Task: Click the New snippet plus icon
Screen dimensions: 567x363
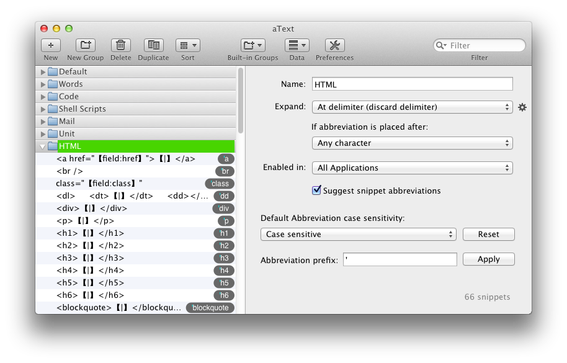Action: (x=51, y=45)
